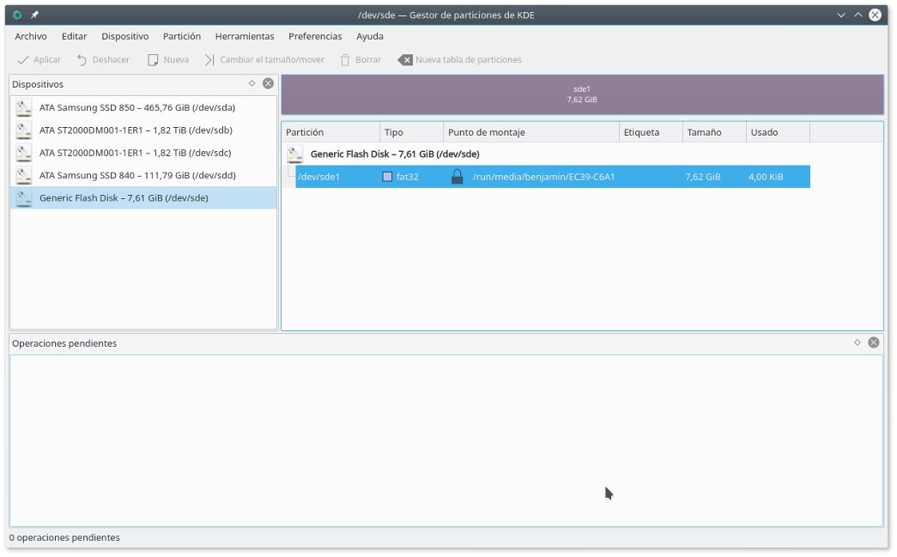
Task: Click the Nueva tabla de particiones icon
Action: [405, 60]
